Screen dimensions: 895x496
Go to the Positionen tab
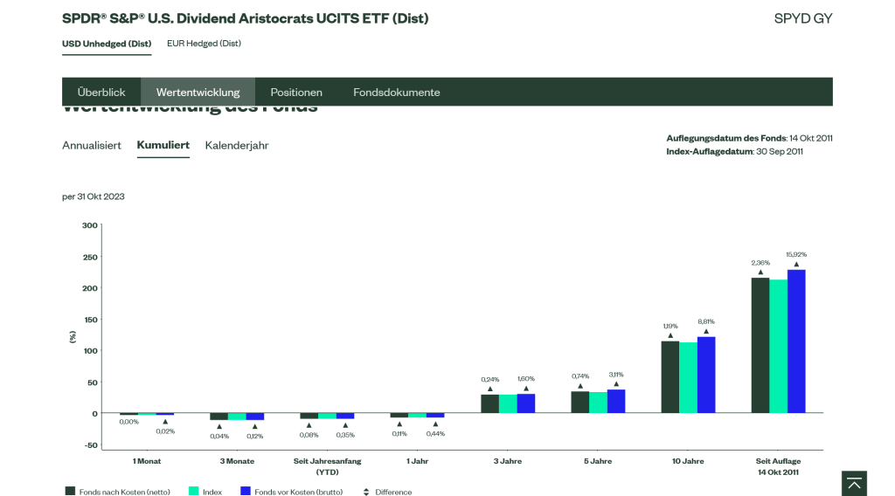pyautogui.click(x=296, y=92)
